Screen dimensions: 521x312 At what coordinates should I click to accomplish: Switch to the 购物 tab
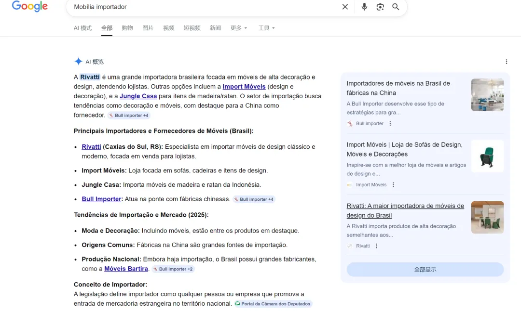point(127,28)
